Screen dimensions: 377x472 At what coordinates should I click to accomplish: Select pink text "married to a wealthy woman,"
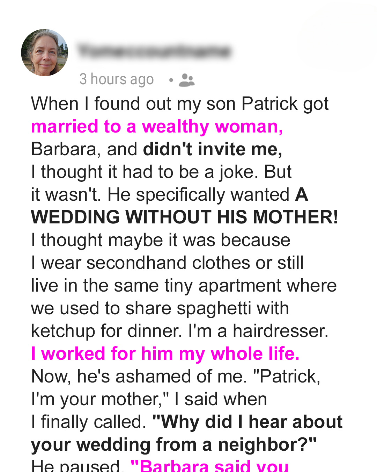[157, 127]
